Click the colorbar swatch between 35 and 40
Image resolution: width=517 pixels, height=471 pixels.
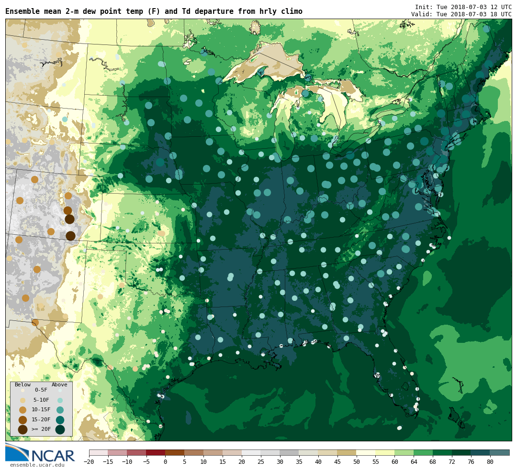point(309,452)
